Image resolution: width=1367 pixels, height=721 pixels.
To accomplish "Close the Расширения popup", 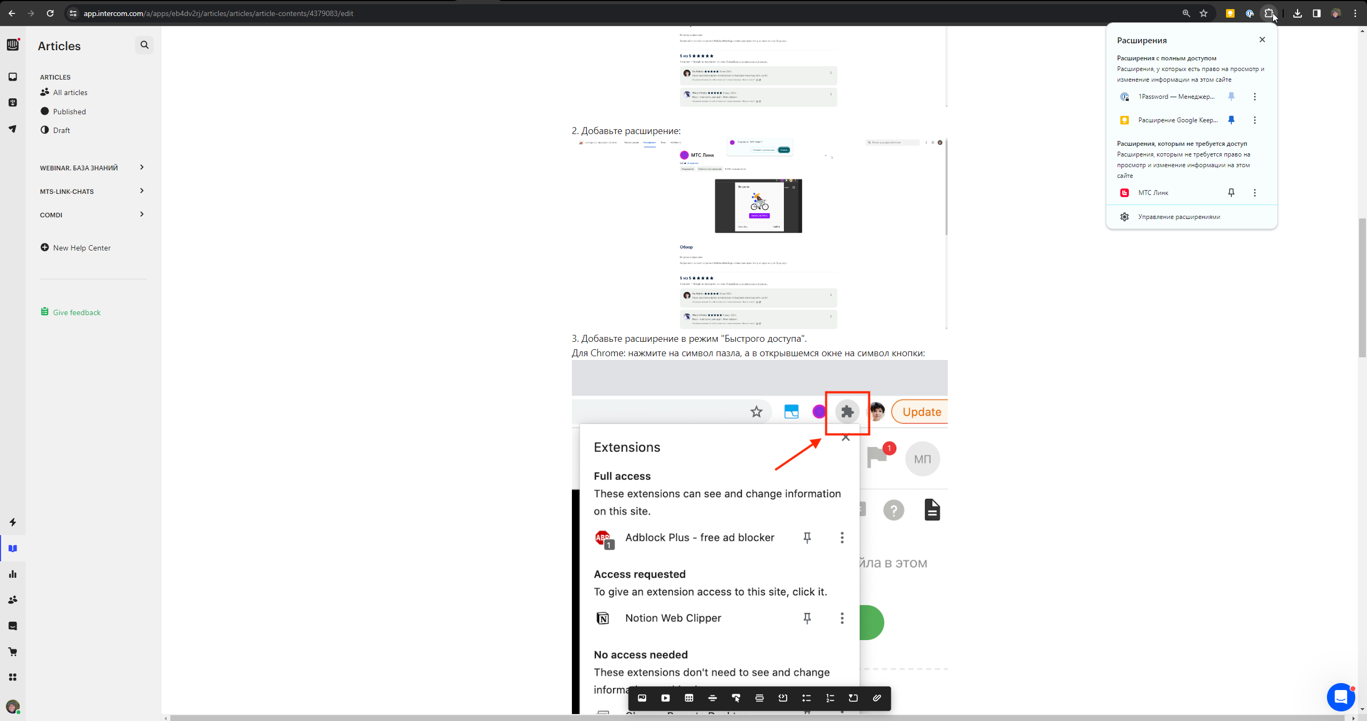I will [1262, 40].
